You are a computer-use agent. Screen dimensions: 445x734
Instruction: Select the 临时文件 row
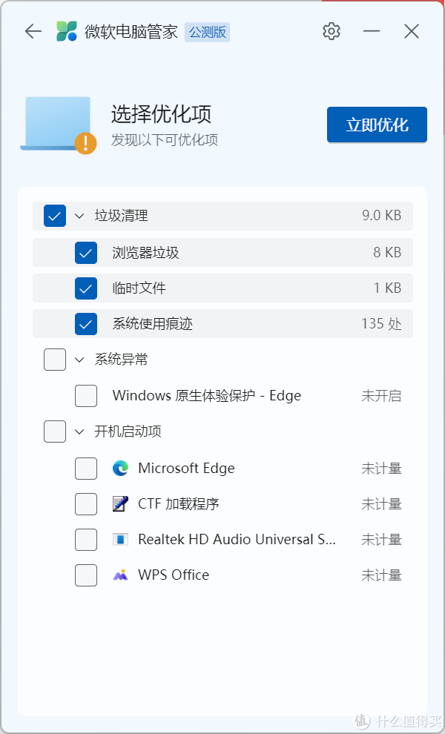pyautogui.click(x=223, y=288)
